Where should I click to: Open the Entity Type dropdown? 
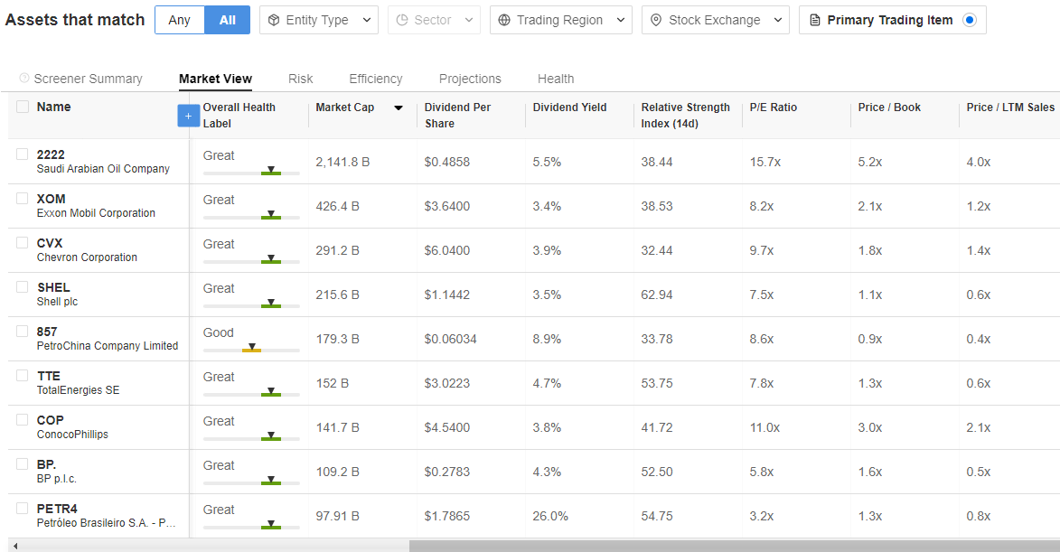click(x=318, y=20)
